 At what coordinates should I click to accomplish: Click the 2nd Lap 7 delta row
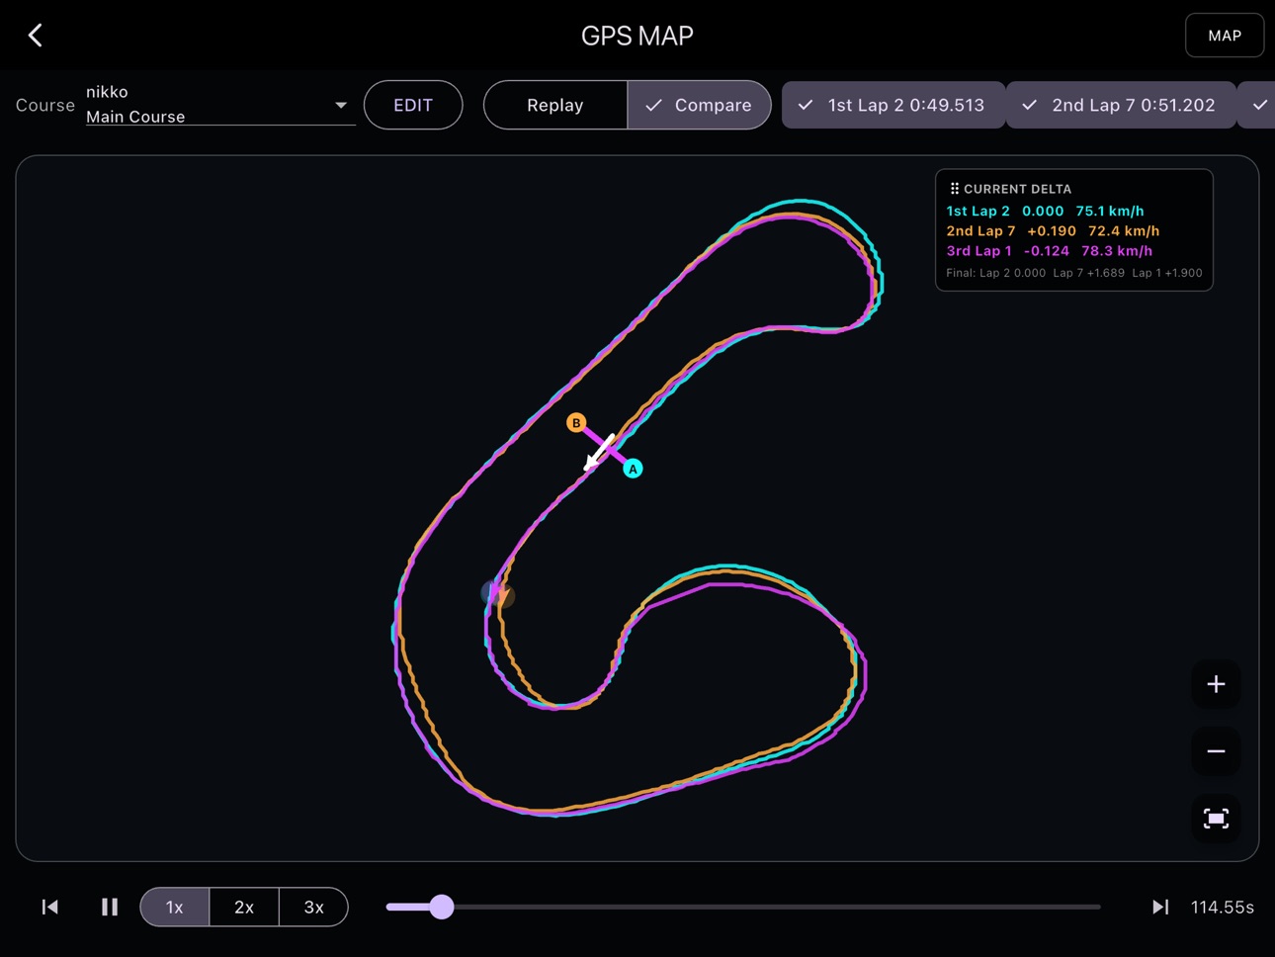[x=1053, y=230]
